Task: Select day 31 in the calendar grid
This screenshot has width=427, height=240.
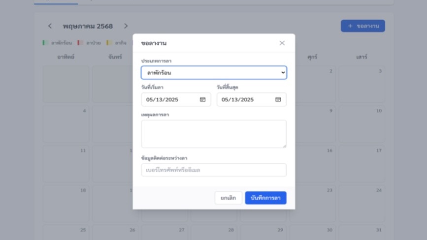Action: pyautogui.click(x=361, y=232)
